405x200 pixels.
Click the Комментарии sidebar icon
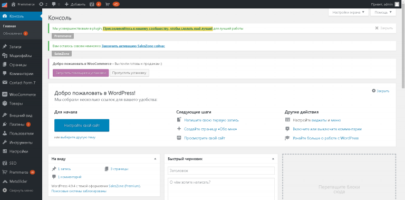(4, 74)
